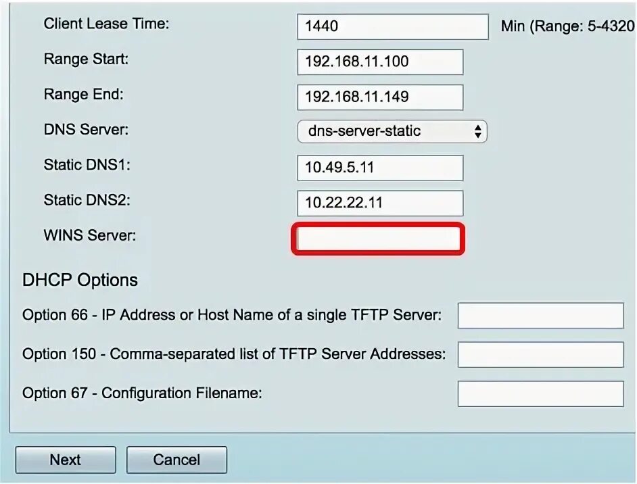
Task: Click the Client Lease Time field
Action: coord(392,27)
